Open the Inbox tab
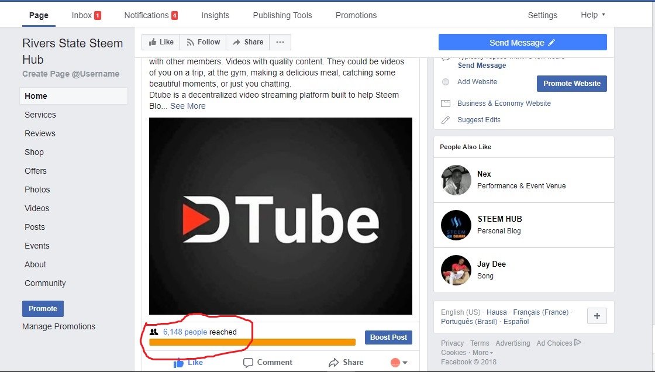This screenshot has width=655, height=372. click(86, 15)
